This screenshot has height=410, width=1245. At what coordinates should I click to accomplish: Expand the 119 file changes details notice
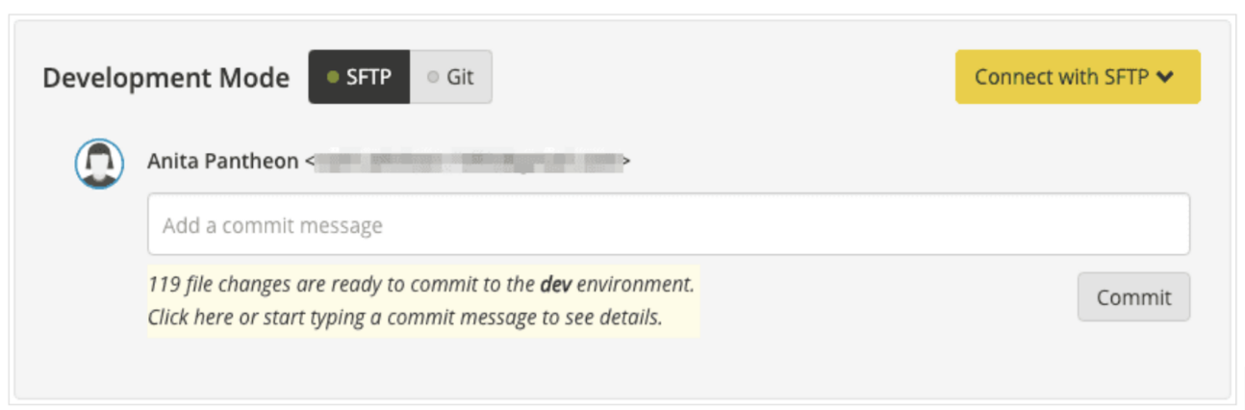pyautogui.click(x=421, y=300)
